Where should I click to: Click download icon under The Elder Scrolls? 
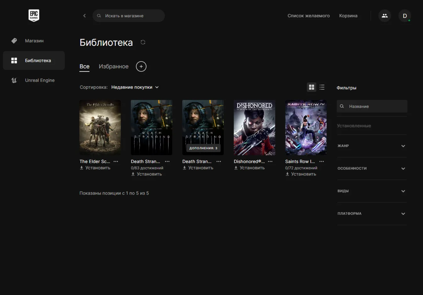(82, 168)
